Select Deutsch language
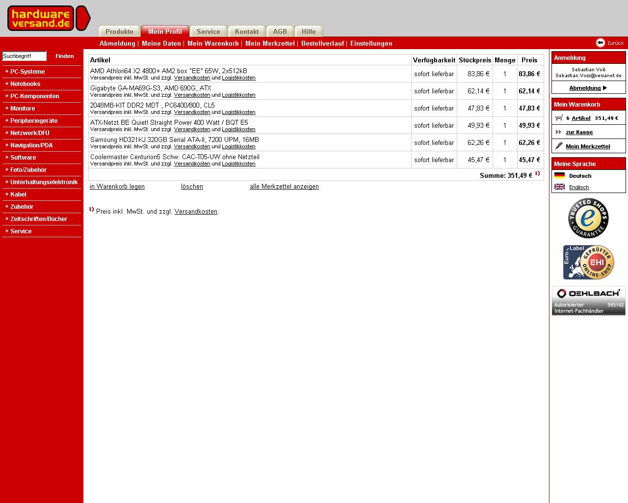This screenshot has height=503, width=628. pos(580,176)
